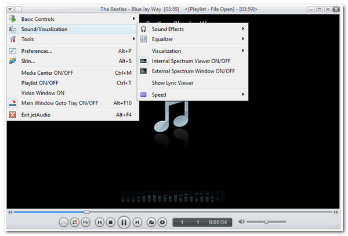Click the colored squares round button
Viewport: 348px width, 236px height.
[75, 222]
